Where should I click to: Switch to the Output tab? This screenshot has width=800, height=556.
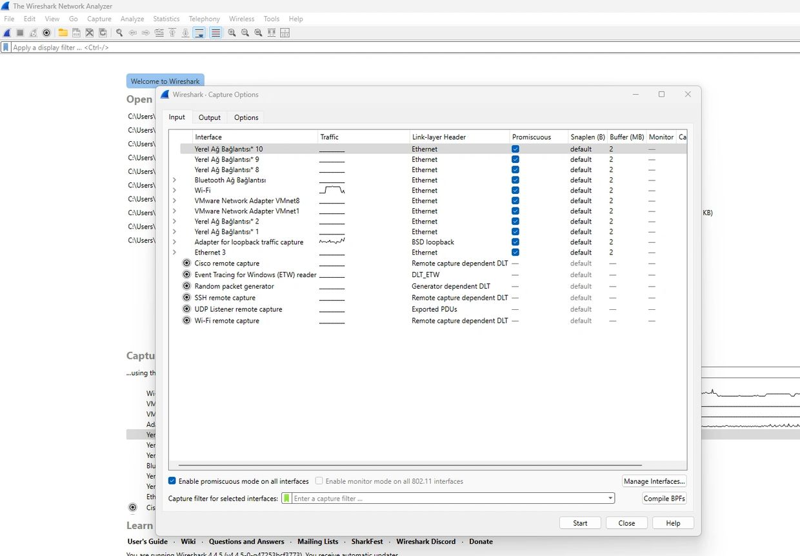coord(209,117)
